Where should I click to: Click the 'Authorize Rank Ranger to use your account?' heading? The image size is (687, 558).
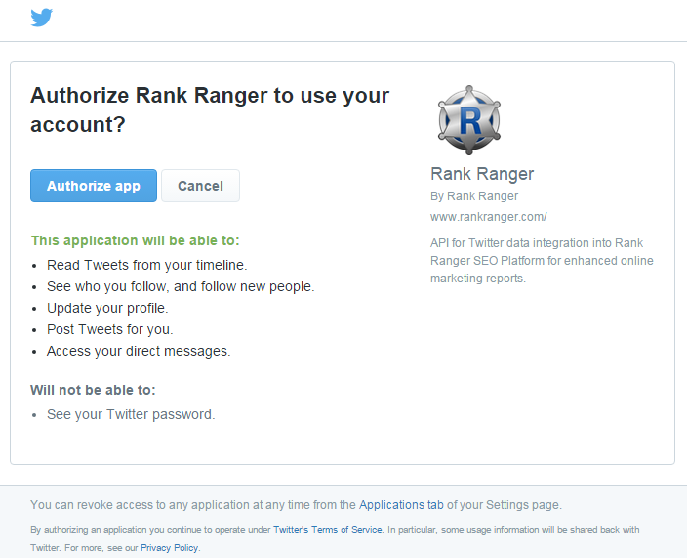[x=210, y=109]
